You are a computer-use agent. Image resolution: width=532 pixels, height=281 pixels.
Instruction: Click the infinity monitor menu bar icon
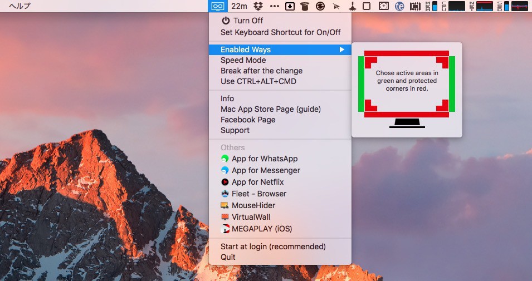pos(217,6)
